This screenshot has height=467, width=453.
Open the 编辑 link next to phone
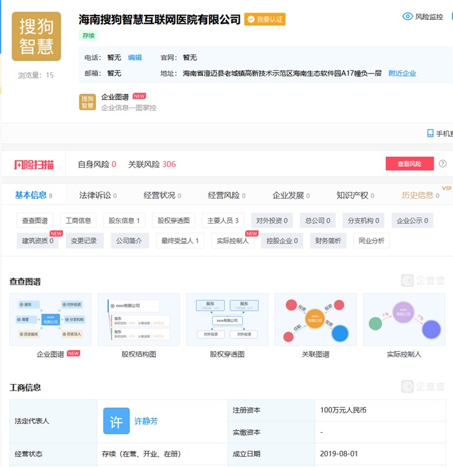[135, 57]
